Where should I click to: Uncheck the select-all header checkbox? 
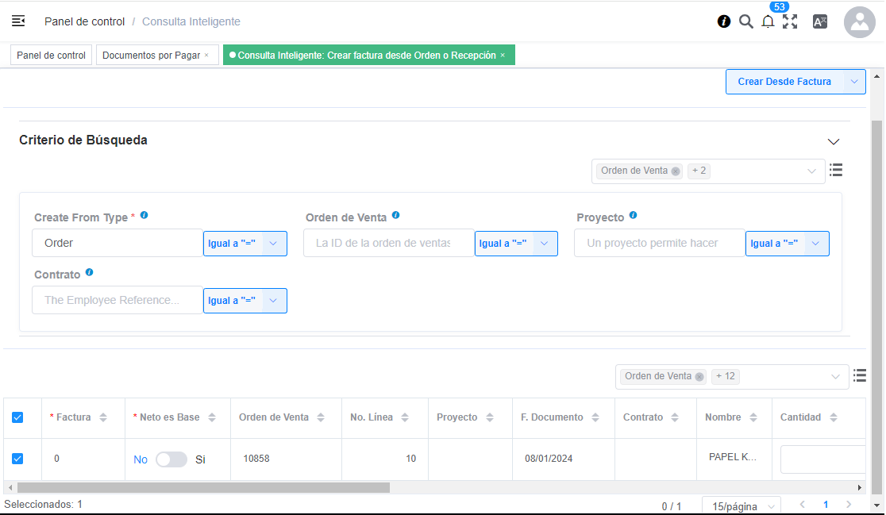pyautogui.click(x=17, y=417)
